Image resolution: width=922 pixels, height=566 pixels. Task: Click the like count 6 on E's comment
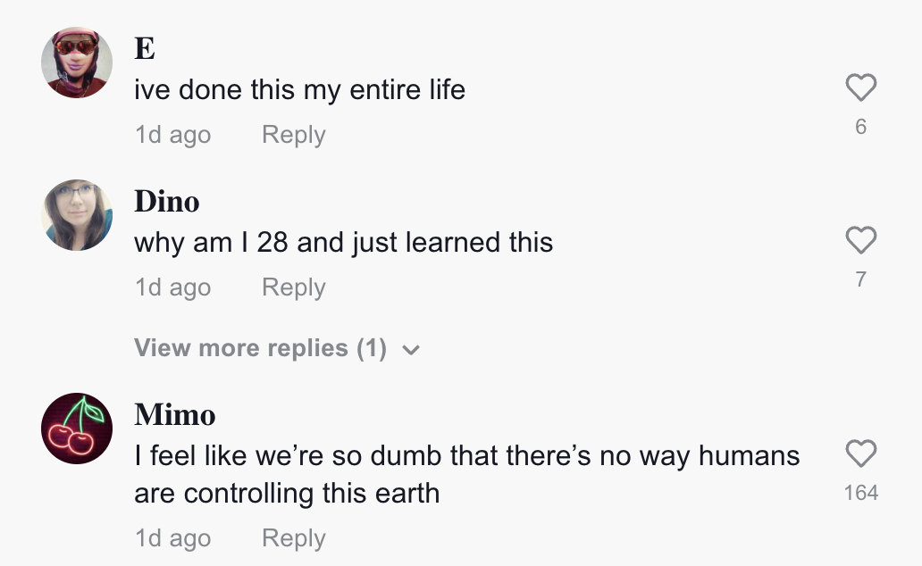click(860, 127)
